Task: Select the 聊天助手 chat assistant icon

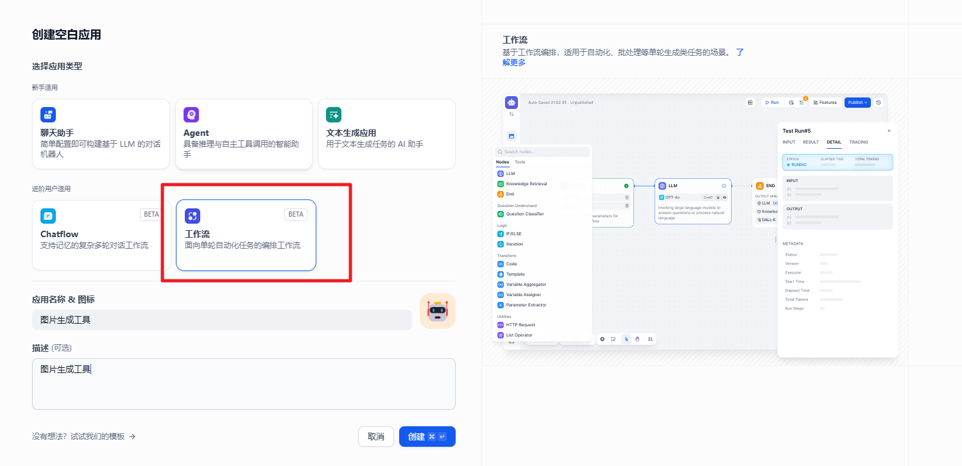Action: click(x=48, y=115)
